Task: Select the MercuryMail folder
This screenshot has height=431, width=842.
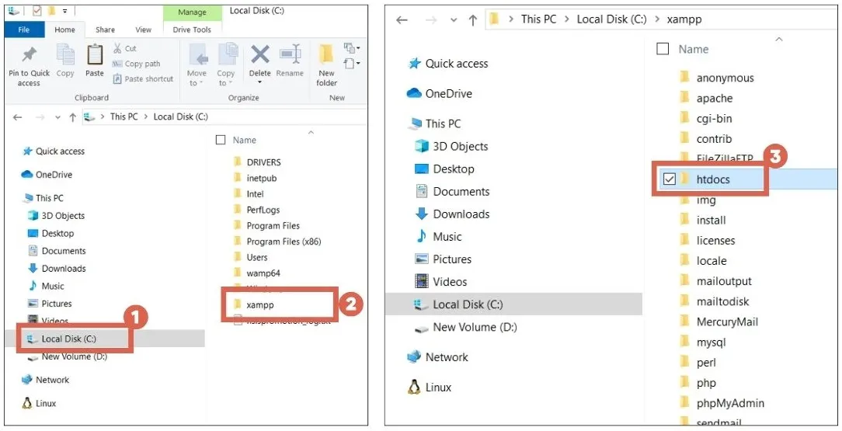Action: pyautogui.click(x=719, y=322)
